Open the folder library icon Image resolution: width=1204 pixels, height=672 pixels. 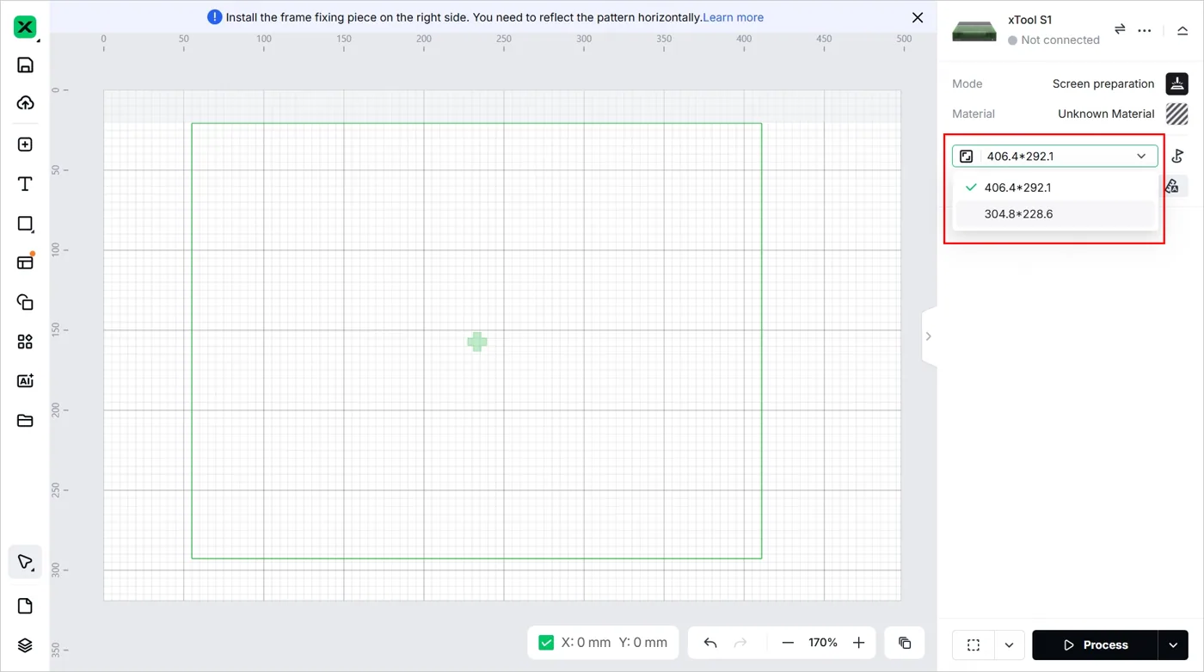coord(25,421)
